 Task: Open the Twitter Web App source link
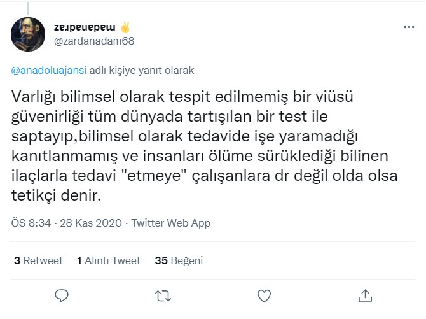(x=171, y=223)
